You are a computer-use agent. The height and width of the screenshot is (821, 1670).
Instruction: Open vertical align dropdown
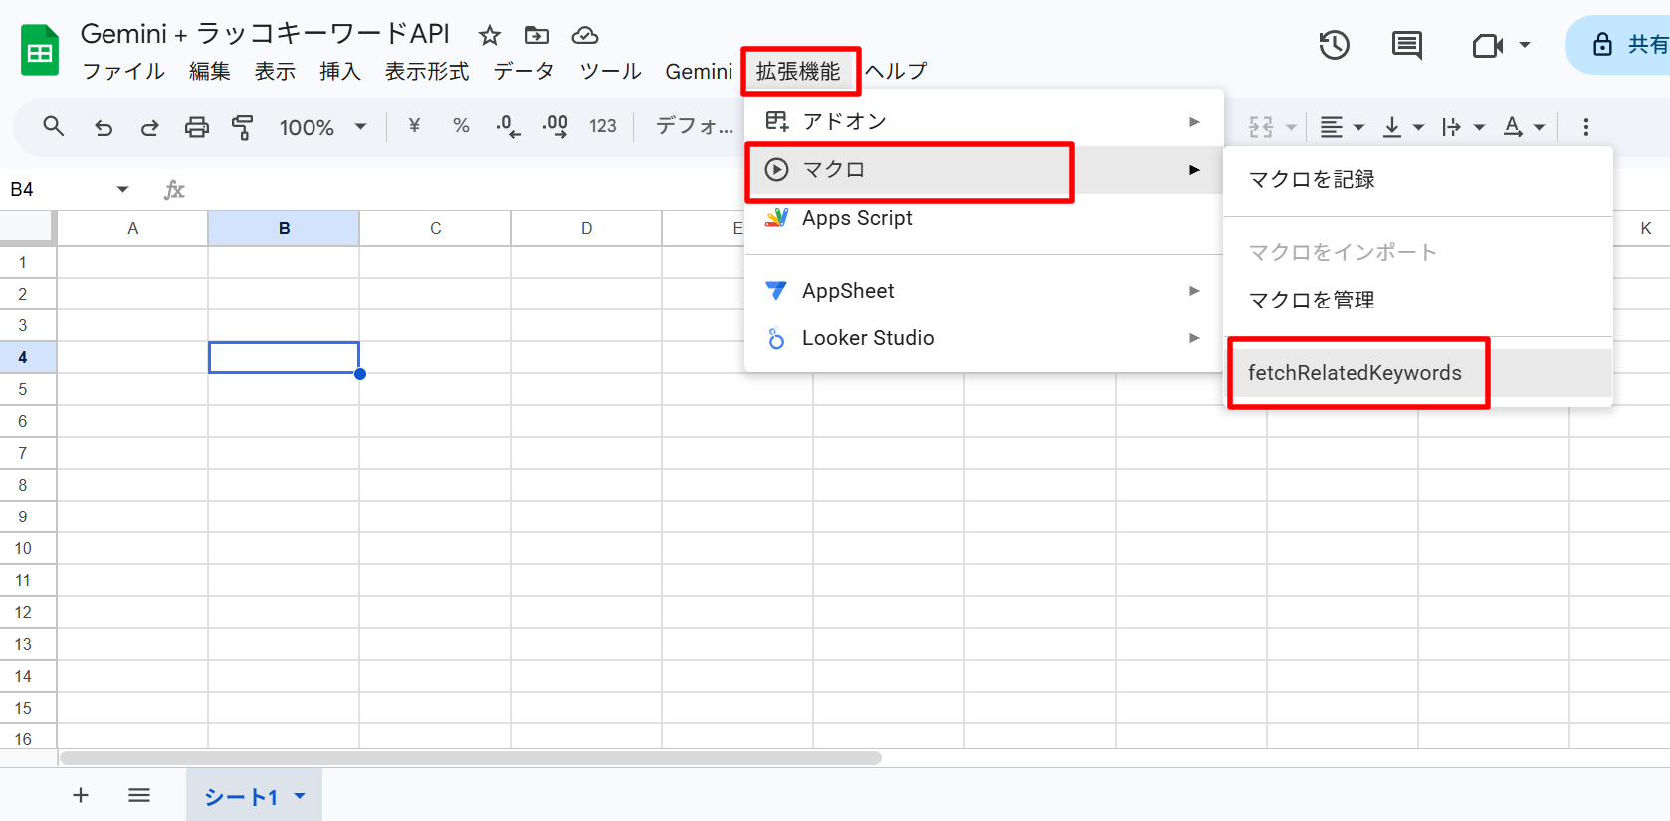(1403, 127)
